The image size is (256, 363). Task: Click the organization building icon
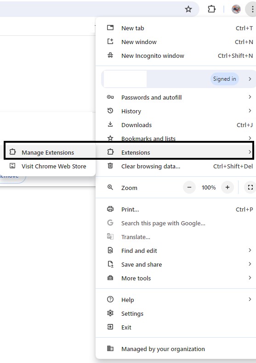110,348
